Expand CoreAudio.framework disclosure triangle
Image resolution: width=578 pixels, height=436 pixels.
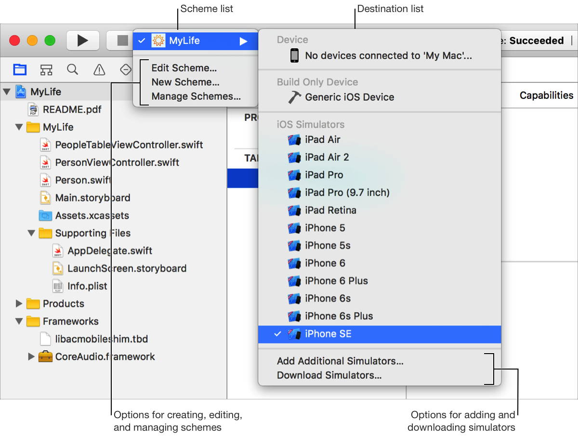31,357
